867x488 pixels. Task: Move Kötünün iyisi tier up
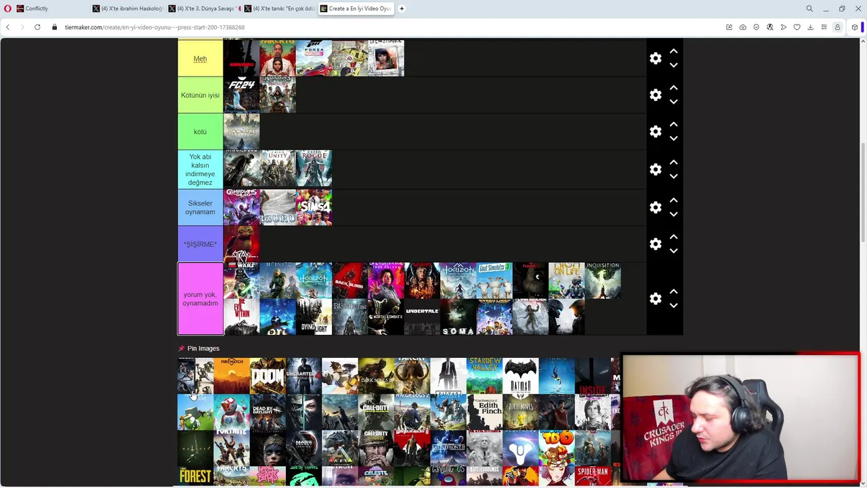click(x=673, y=88)
